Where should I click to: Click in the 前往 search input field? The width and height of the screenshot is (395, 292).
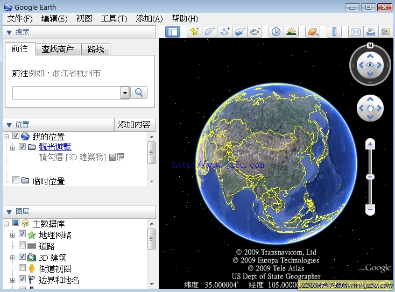tap(67, 93)
